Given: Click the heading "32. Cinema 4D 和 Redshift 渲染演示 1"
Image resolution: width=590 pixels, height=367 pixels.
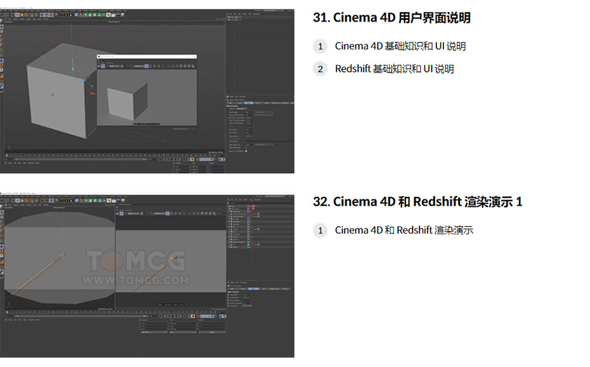Looking at the screenshot, I should (x=417, y=202).
